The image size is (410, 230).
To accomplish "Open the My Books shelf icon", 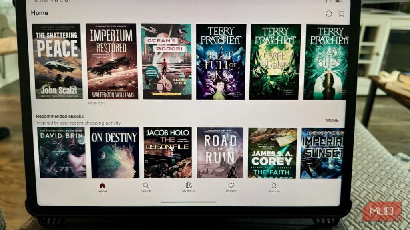I will [189, 185].
